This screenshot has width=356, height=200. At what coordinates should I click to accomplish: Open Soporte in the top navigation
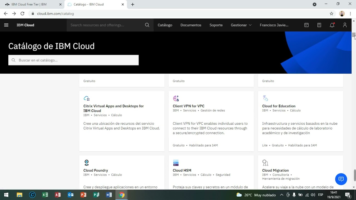216,25
